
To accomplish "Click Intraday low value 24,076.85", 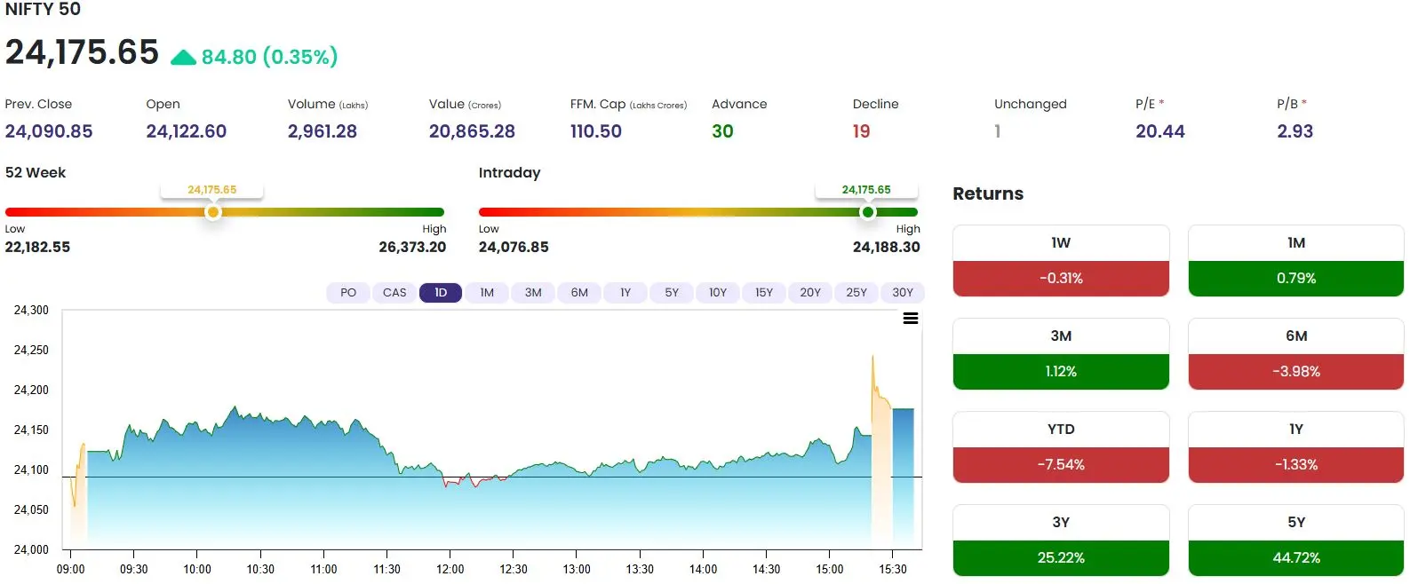I will [514, 247].
